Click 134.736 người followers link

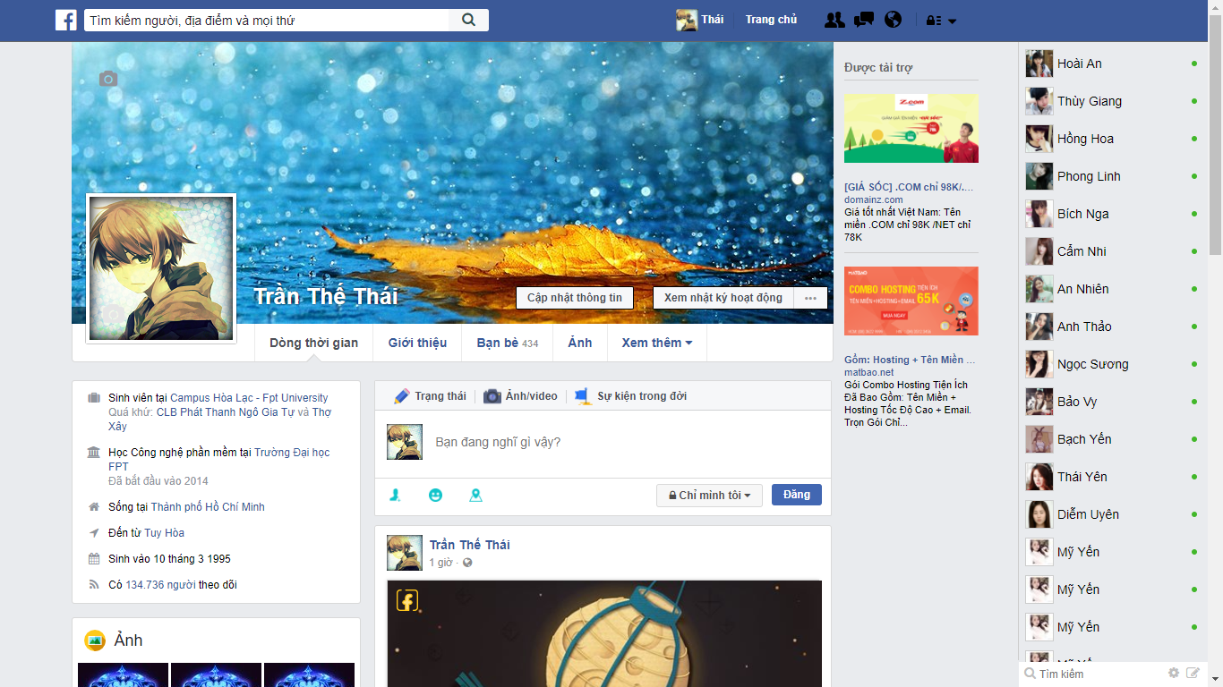tap(160, 585)
